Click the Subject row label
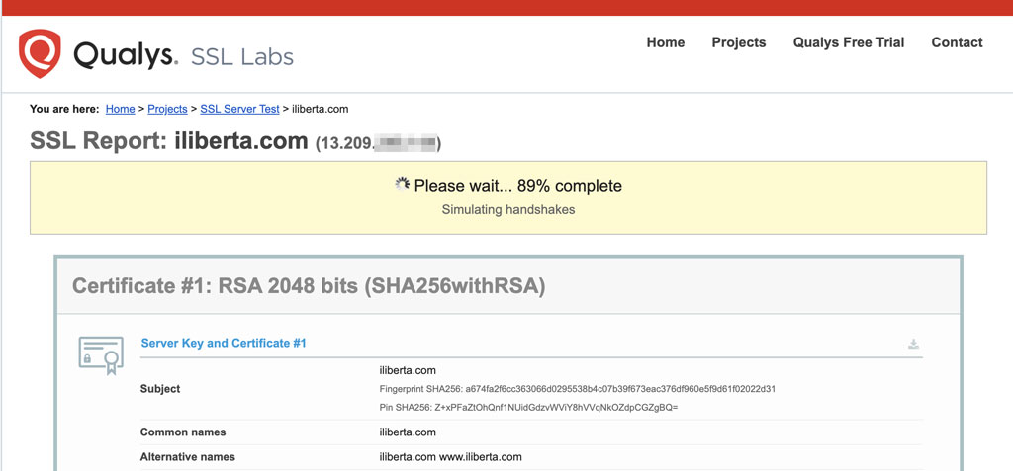 (160, 389)
